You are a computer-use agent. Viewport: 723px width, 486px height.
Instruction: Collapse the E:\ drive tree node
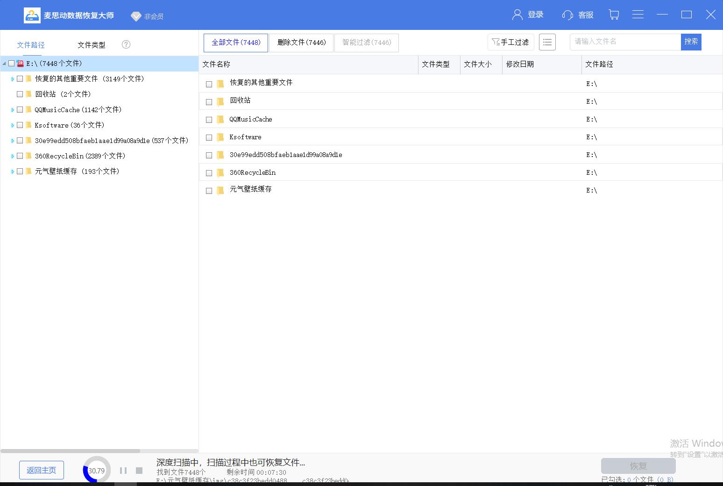click(4, 63)
